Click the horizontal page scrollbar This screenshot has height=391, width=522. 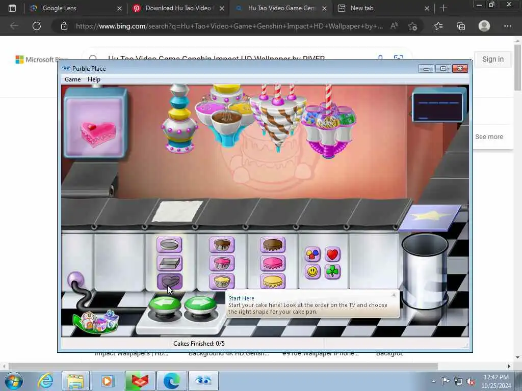223,367
